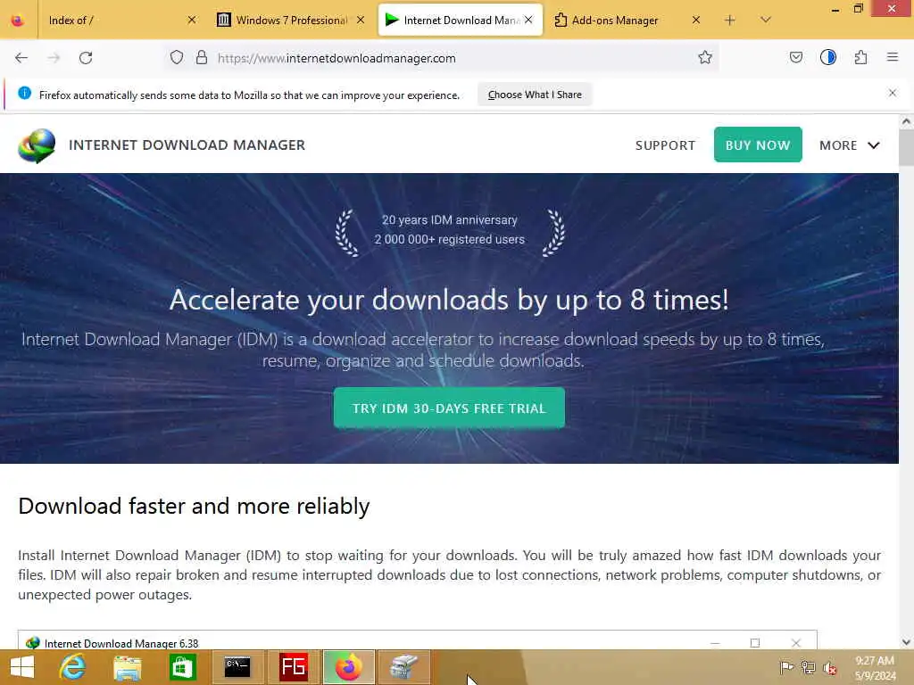This screenshot has height=685, width=914.
Task: Click the "20 years IDM anniversary" text
Action: click(450, 220)
